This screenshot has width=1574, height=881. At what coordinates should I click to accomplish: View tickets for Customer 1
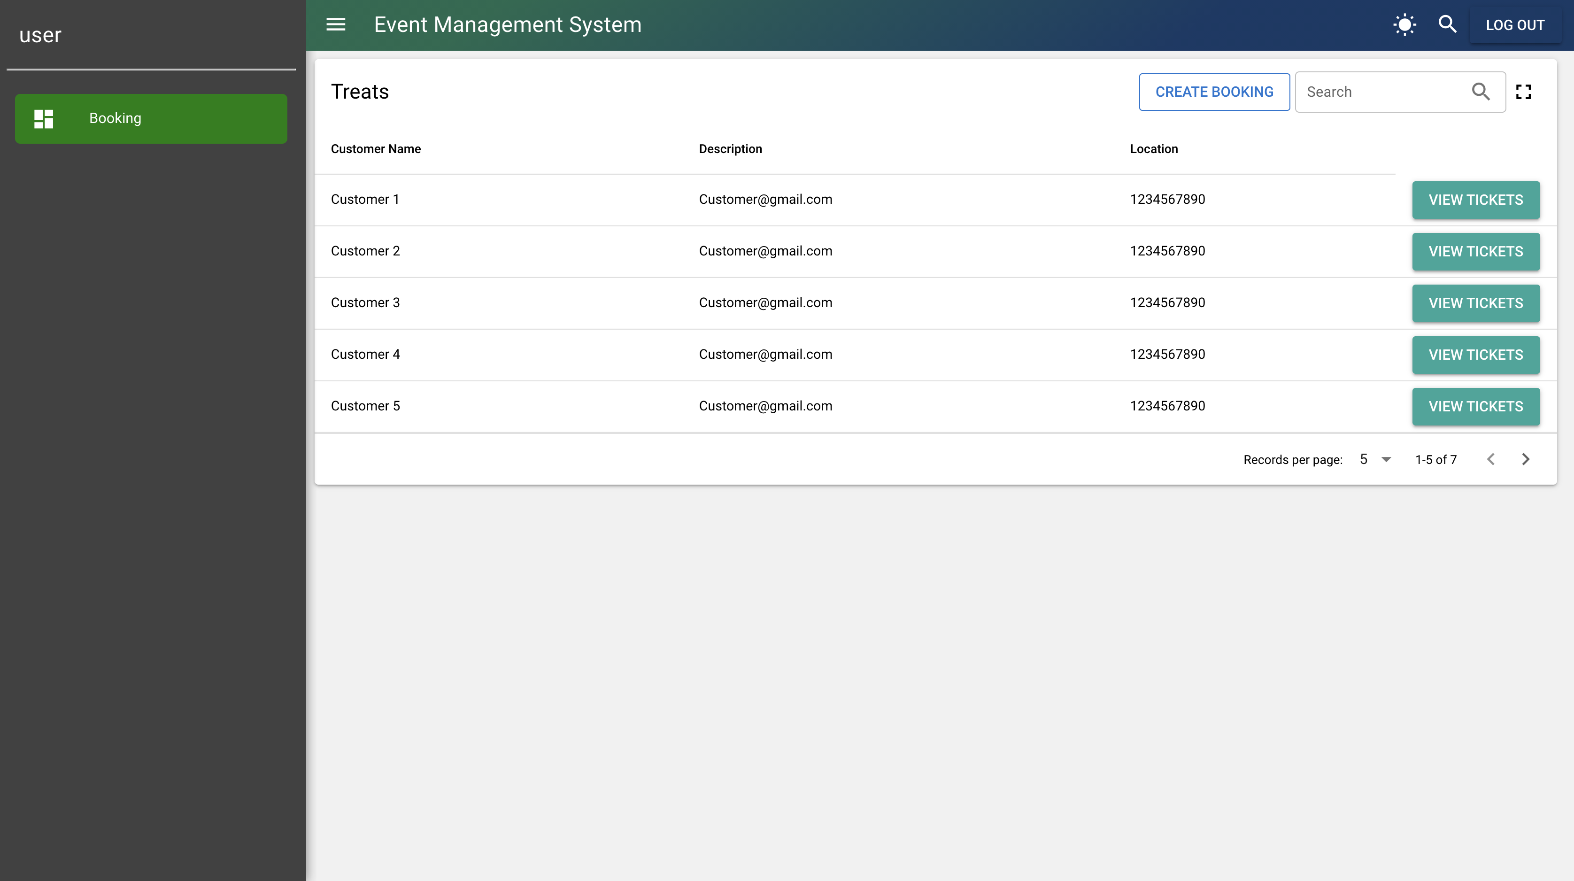click(1475, 200)
